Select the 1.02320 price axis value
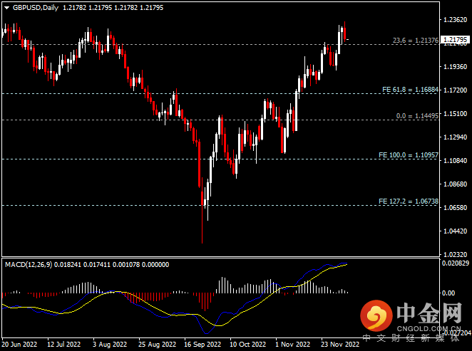The height and width of the screenshot is (351, 472). click(455, 254)
